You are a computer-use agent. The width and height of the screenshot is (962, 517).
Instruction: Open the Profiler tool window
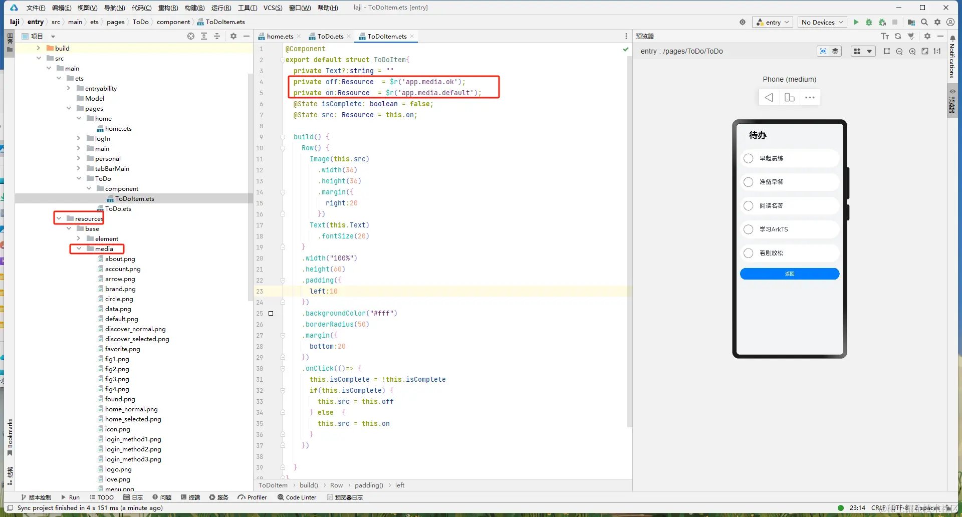(x=253, y=497)
